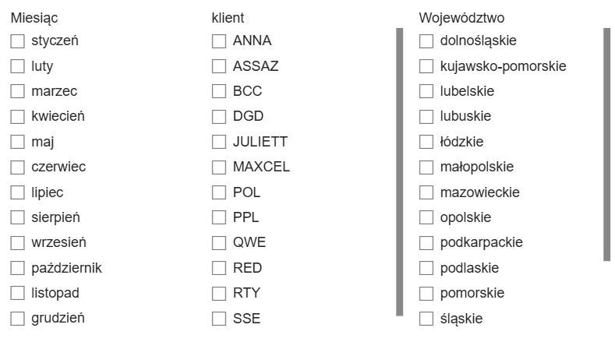Select mazowieckie in the Województwo list

(426, 192)
